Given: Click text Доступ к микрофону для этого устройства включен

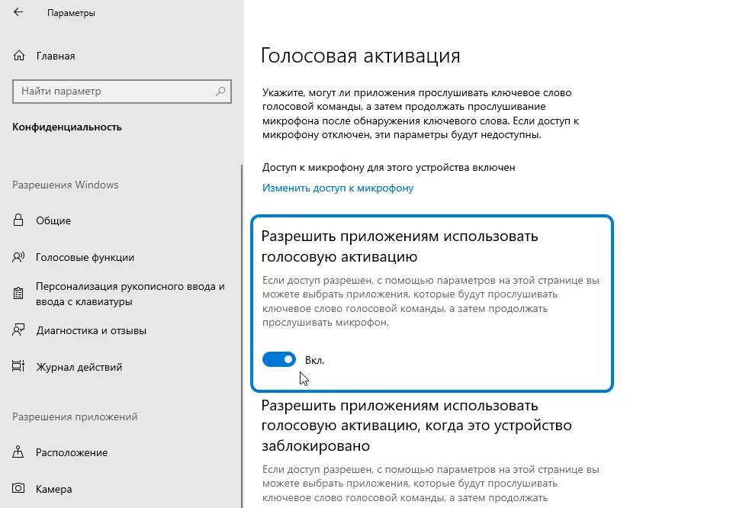Looking at the screenshot, I should click(x=388, y=167).
